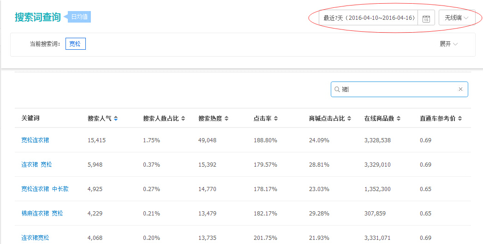Open the 无线端 device dropdown
This screenshot has height=244, width=483.
click(x=457, y=18)
